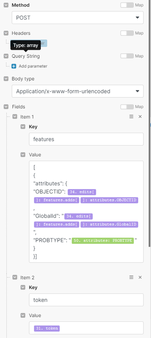Click the 50. attributes: PROBTYPE green pill
This screenshot has height=338, width=151.
pos(103,240)
